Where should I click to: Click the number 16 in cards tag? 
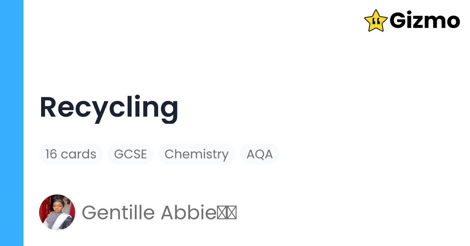coord(51,154)
